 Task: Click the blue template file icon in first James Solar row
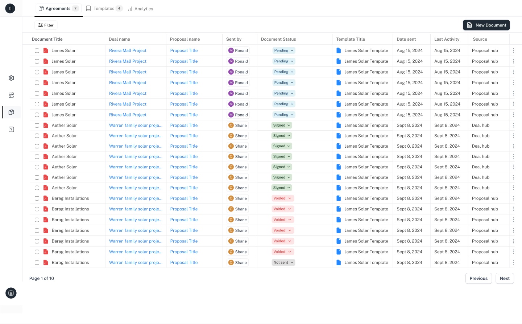coord(339,50)
